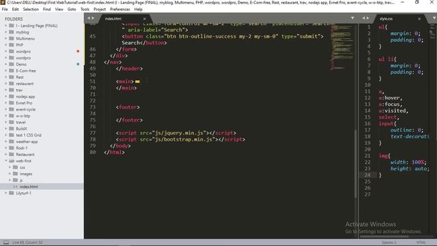
Task: Select the Rest folder
Action: [20, 77]
